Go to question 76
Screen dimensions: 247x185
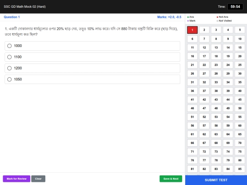click(x=192, y=160)
